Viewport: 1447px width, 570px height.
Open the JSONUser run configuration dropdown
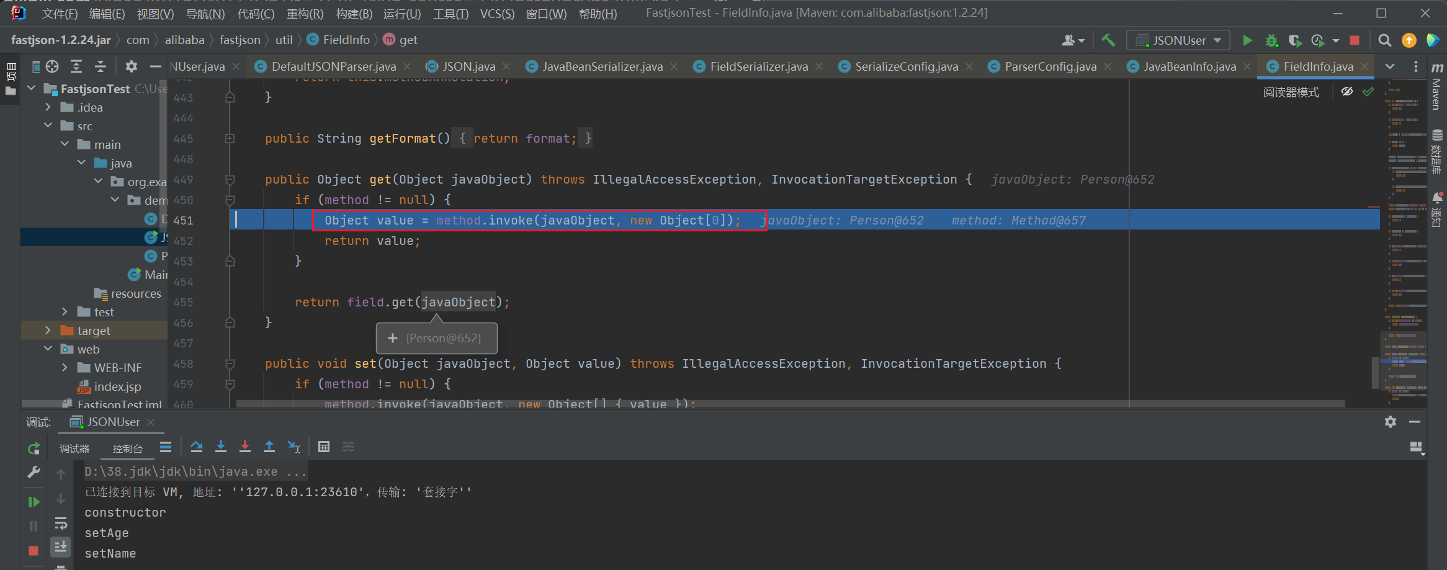point(1178,40)
